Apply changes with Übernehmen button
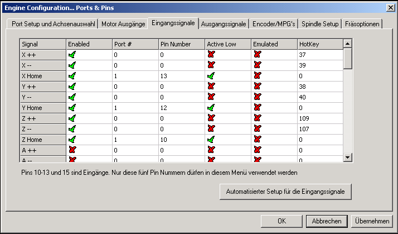Viewport: 398px width, 234px height. tap(372, 221)
